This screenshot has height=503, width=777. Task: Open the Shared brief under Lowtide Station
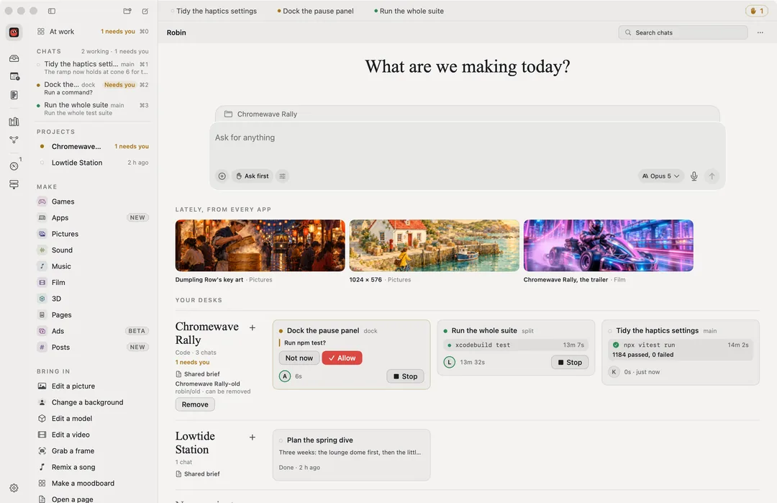pos(199,473)
